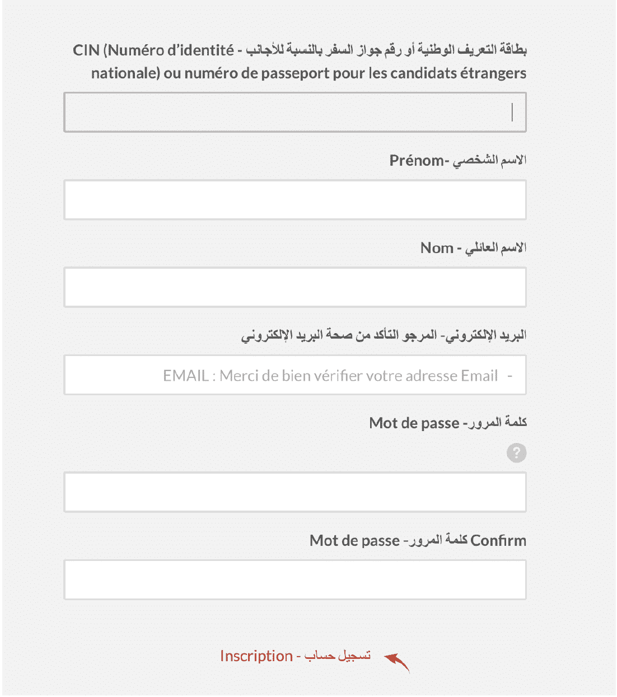This screenshot has height=697, width=617.
Task: Click the first Mot de passe field
Action: tap(295, 492)
